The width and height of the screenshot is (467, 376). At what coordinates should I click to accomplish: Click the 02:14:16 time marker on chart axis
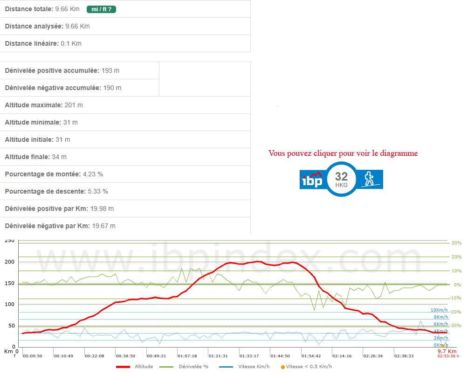342,355
